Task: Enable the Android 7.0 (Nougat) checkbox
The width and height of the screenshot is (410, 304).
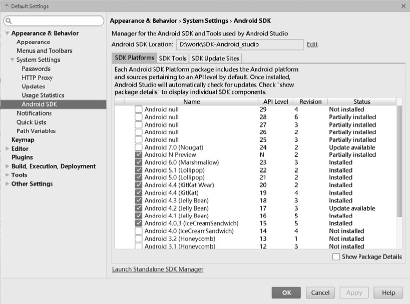Action: click(x=138, y=147)
